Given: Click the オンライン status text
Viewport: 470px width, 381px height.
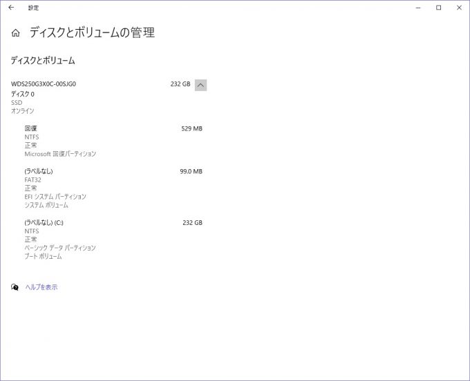Looking at the screenshot, I should (x=23, y=110).
